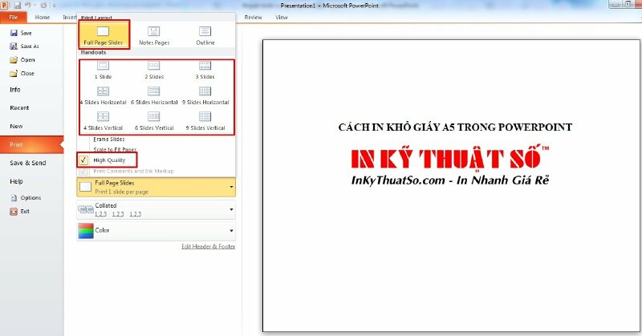This screenshot has height=336, width=642.
Task: Open the Info section
Action: [15, 90]
